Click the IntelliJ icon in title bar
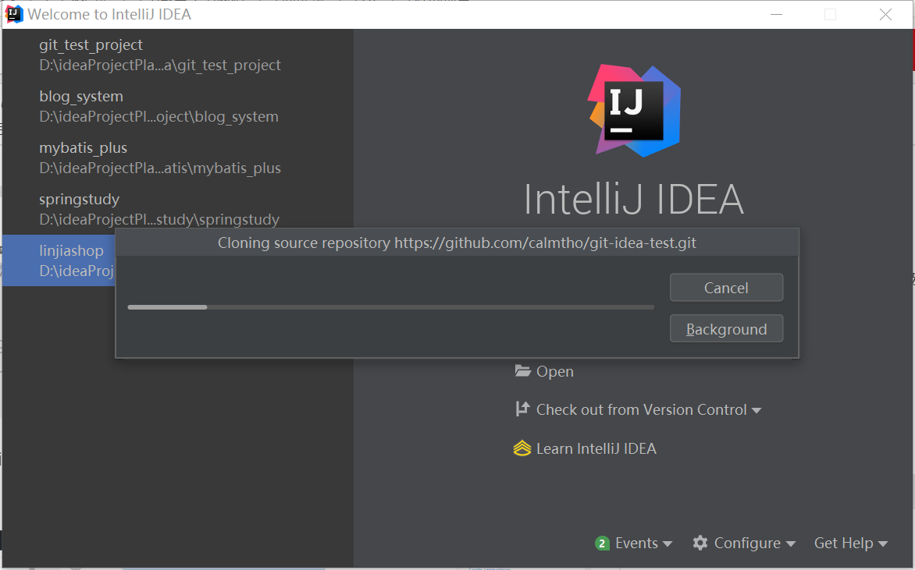 click(x=12, y=13)
